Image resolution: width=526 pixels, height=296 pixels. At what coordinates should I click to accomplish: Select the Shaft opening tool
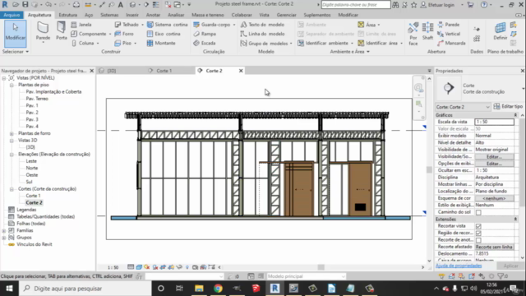427,31
